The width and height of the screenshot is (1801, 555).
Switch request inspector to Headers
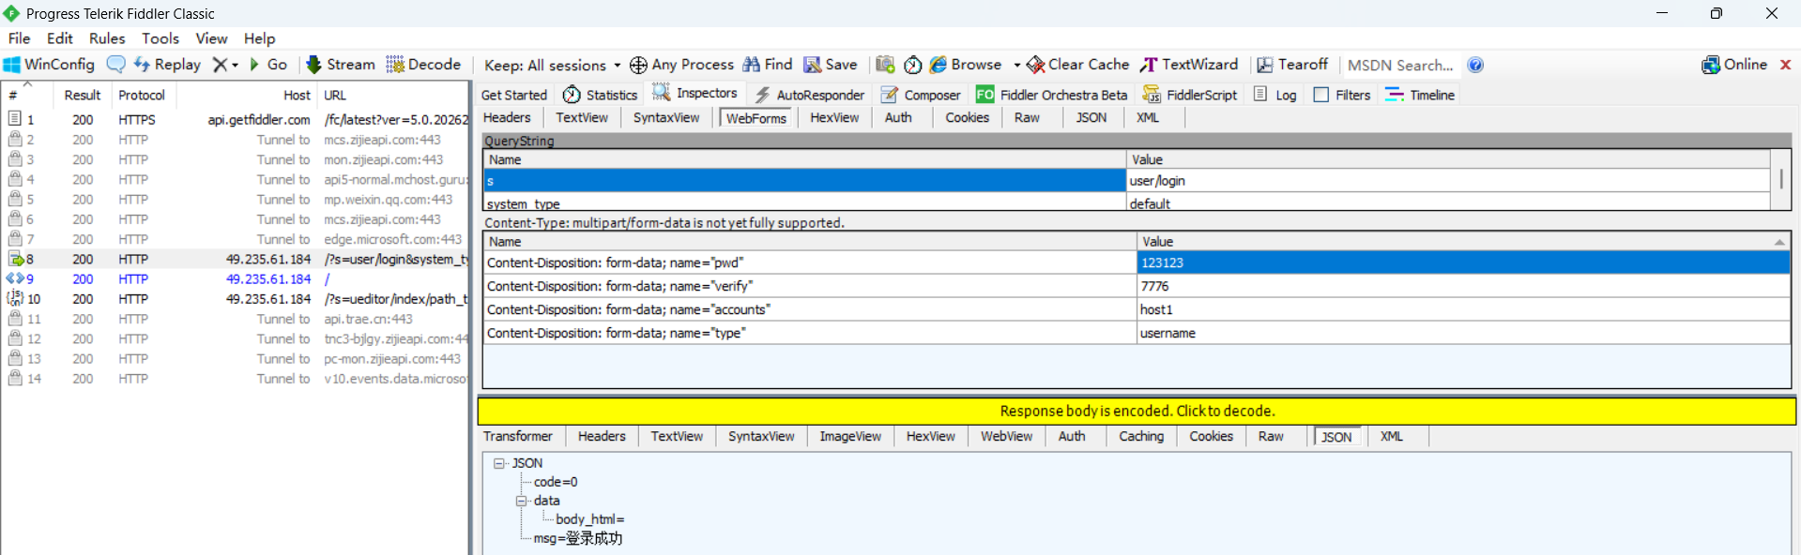click(x=507, y=117)
